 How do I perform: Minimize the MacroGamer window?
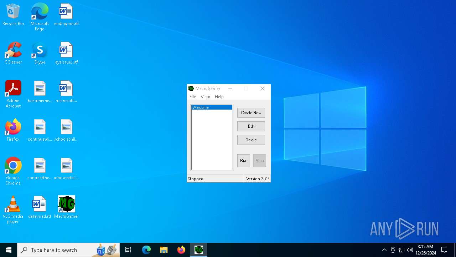click(230, 89)
